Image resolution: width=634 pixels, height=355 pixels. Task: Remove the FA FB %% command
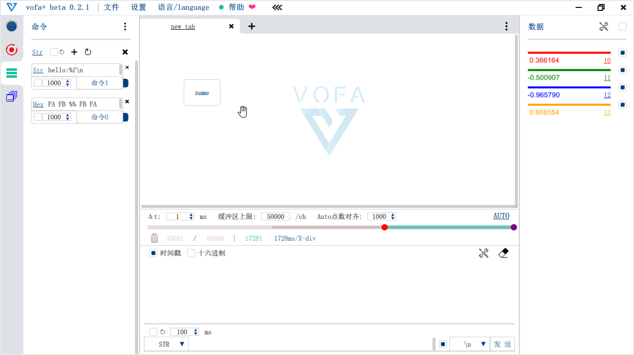click(x=127, y=101)
